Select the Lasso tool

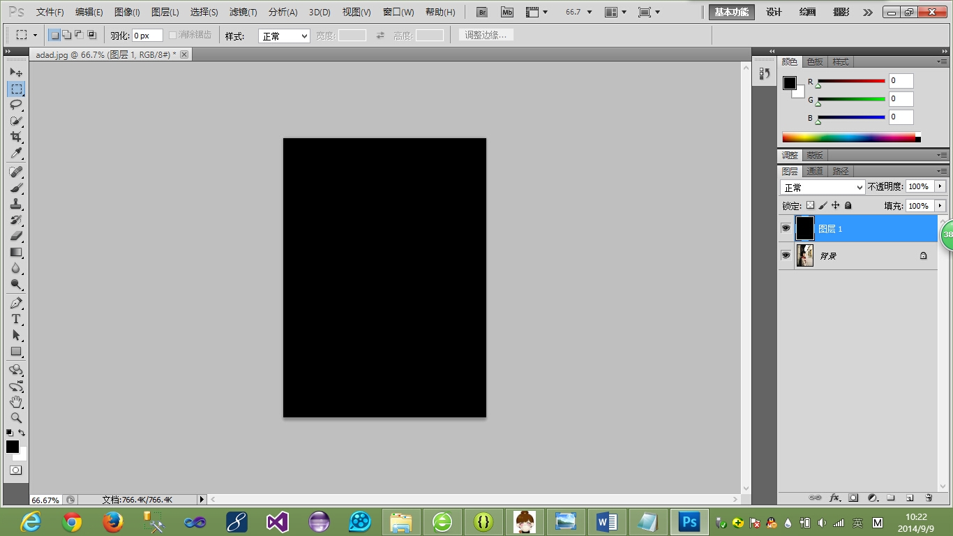tap(16, 105)
